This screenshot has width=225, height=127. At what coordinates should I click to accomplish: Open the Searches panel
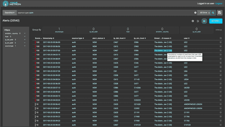pyautogui.click(x=9, y=12)
